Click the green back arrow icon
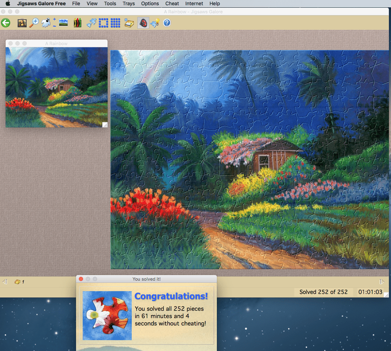The height and width of the screenshot is (351, 391). pos(5,23)
